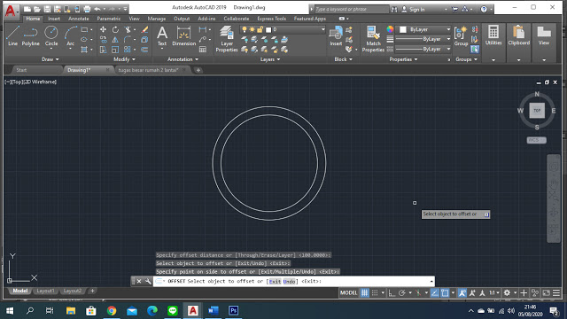Image resolution: width=567 pixels, height=319 pixels.
Task: Click the keyword search input field
Action: (352, 9)
